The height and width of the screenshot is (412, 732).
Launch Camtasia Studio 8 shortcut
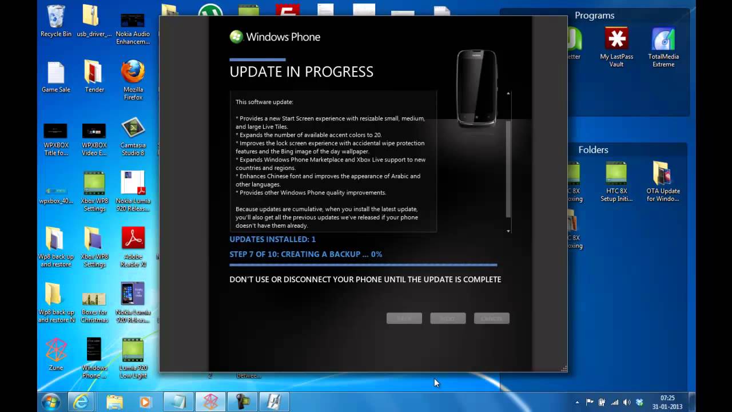pos(133,137)
